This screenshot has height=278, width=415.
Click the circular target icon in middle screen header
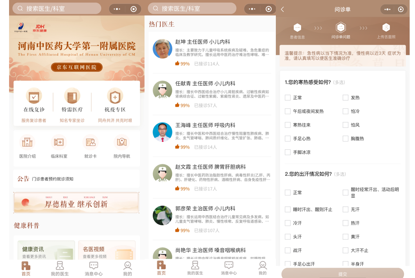(268, 9)
